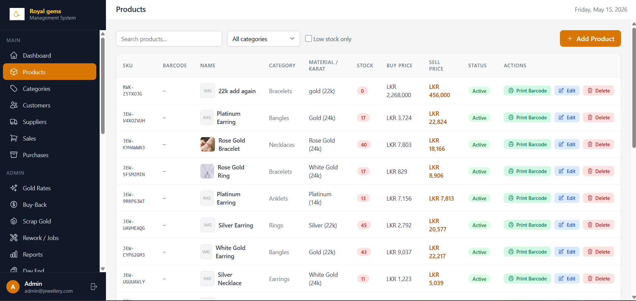Screen dimensions: 636x301
Task: Print Barcode for White Gold Earring
Action: point(527,252)
